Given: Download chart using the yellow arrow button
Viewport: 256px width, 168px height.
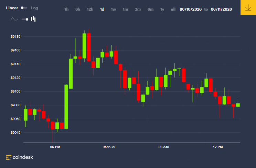Looking at the screenshot, I should (248, 8).
